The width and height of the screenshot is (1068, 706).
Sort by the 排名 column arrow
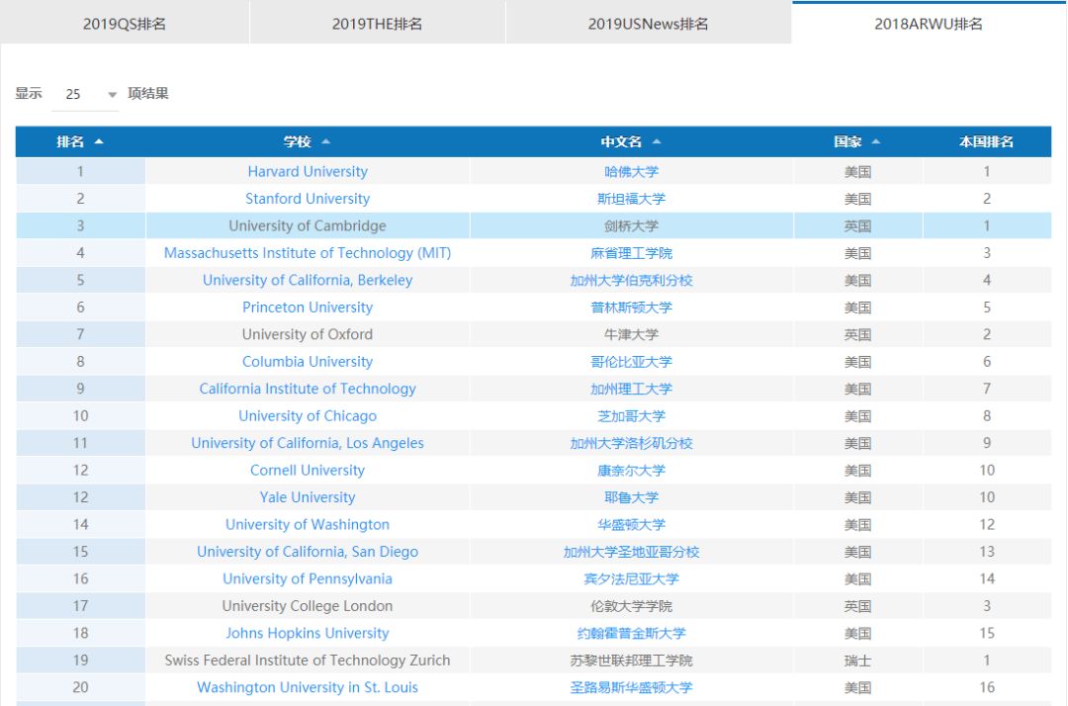pos(100,141)
